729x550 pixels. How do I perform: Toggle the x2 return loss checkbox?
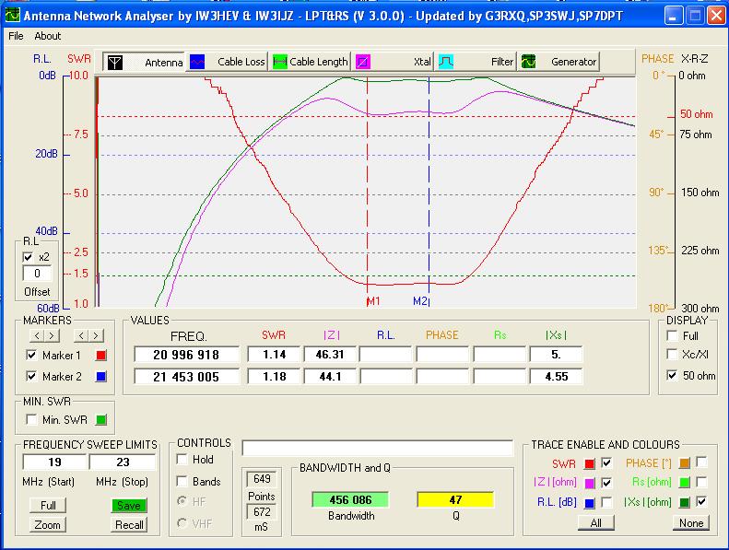29,256
